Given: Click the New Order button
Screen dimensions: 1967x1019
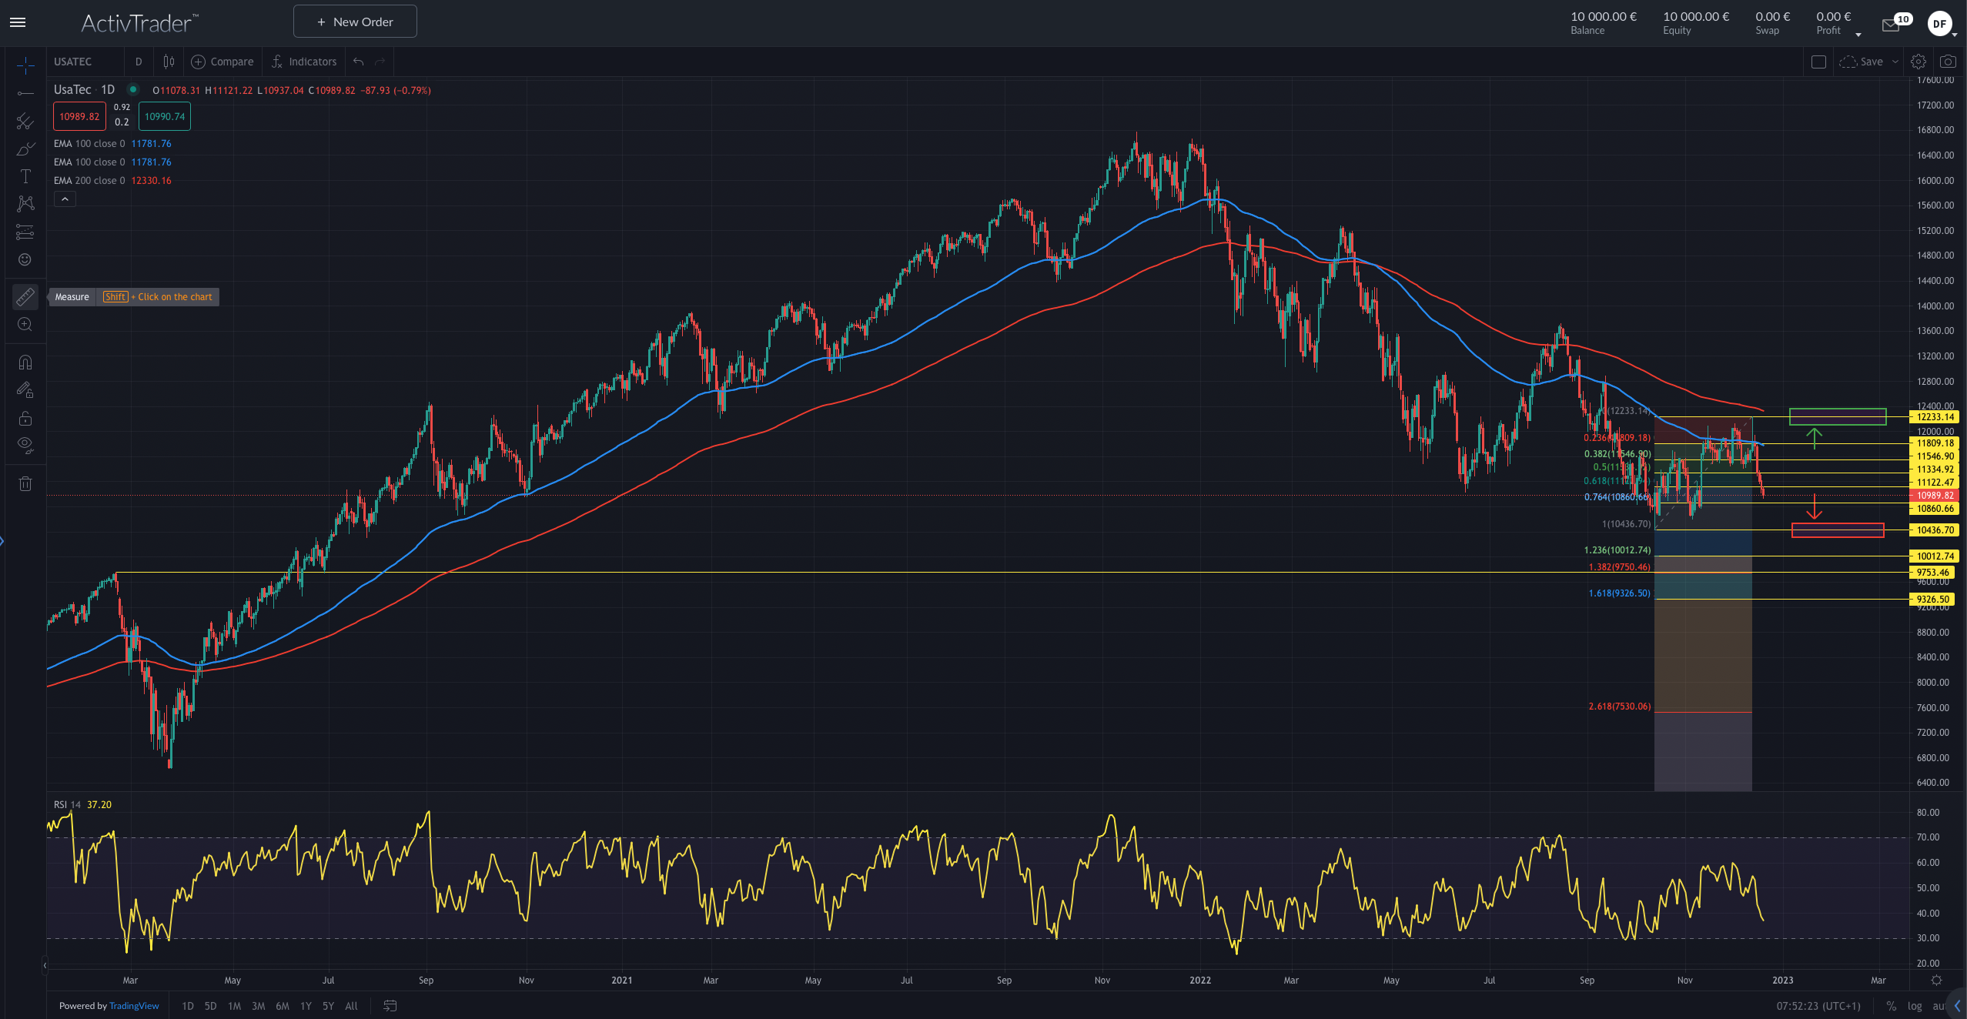Looking at the screenshot, I should click(x=355, y=22).
